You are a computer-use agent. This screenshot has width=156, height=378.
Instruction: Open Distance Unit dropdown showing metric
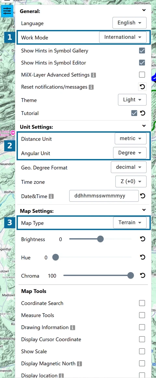131,138
